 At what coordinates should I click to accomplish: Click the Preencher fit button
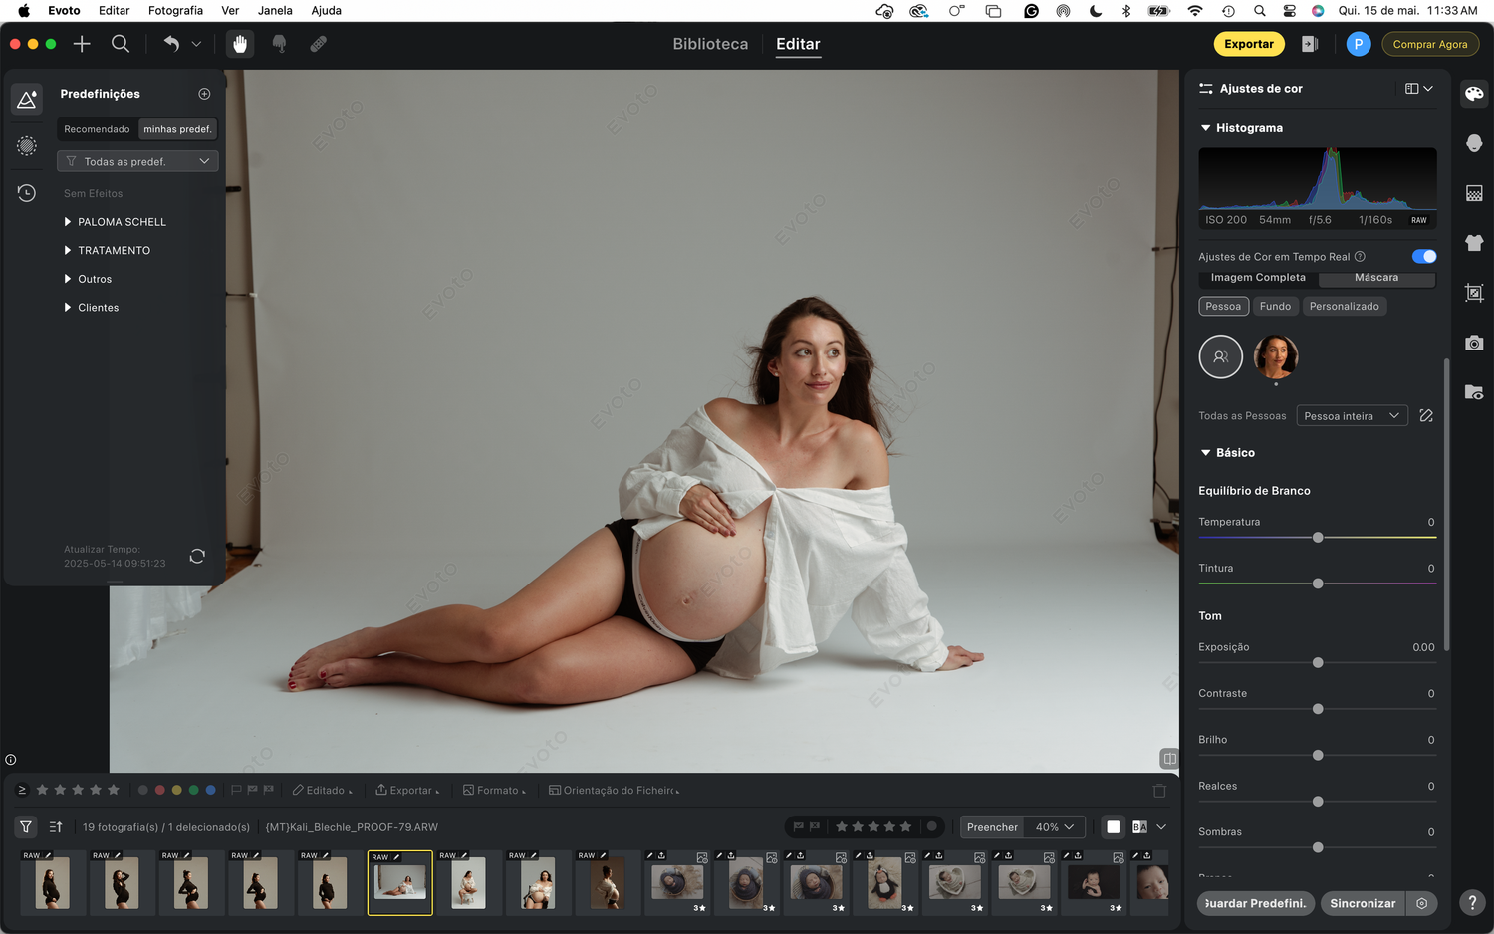tap(992, 826)
